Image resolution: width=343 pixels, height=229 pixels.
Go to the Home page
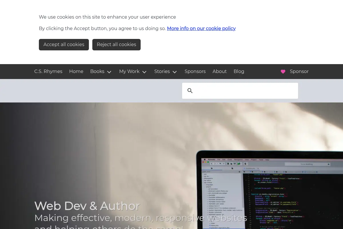coord(76,72)
